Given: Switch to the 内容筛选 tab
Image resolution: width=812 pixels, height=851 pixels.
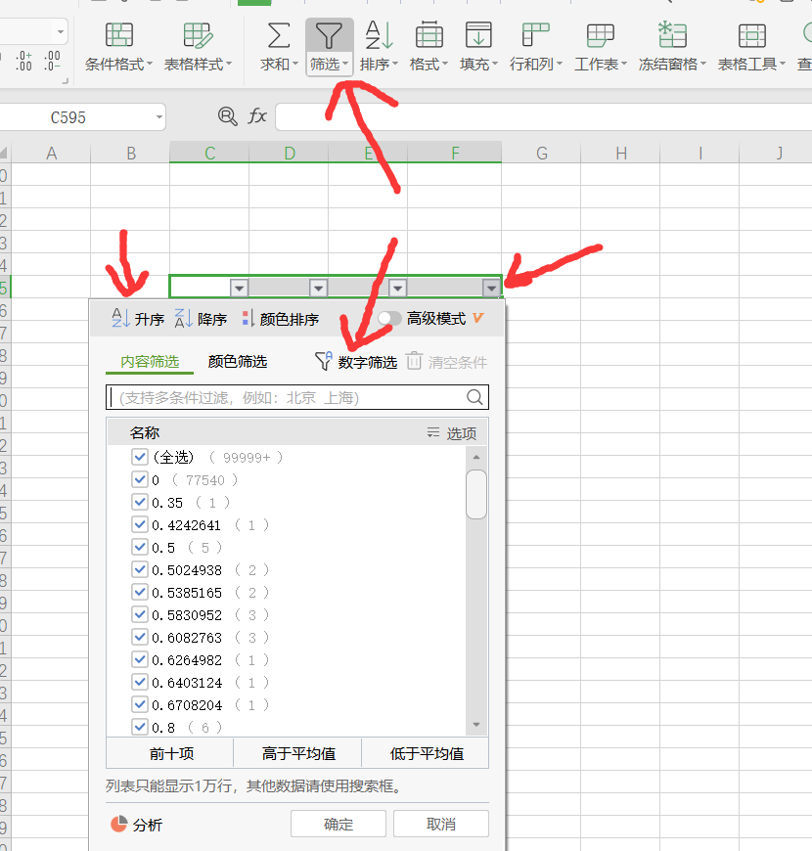Looking at the screenshot, I should [x=150, y=362].
